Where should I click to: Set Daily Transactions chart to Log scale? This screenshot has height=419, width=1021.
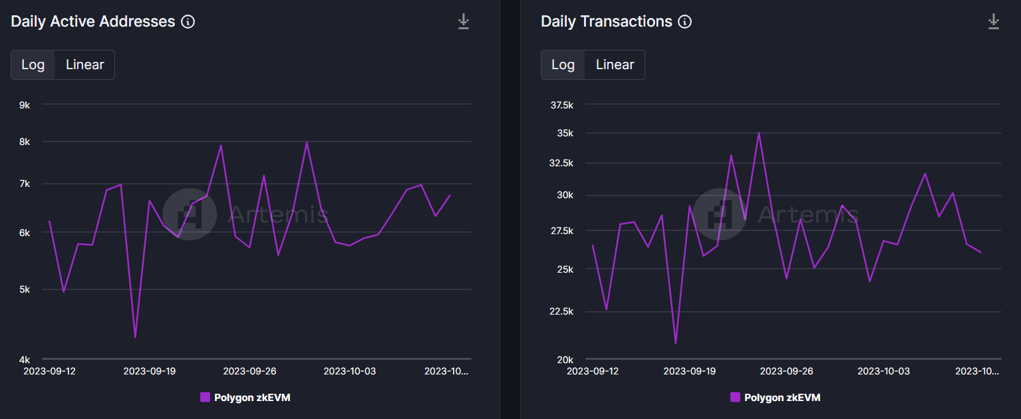[563, 65]
